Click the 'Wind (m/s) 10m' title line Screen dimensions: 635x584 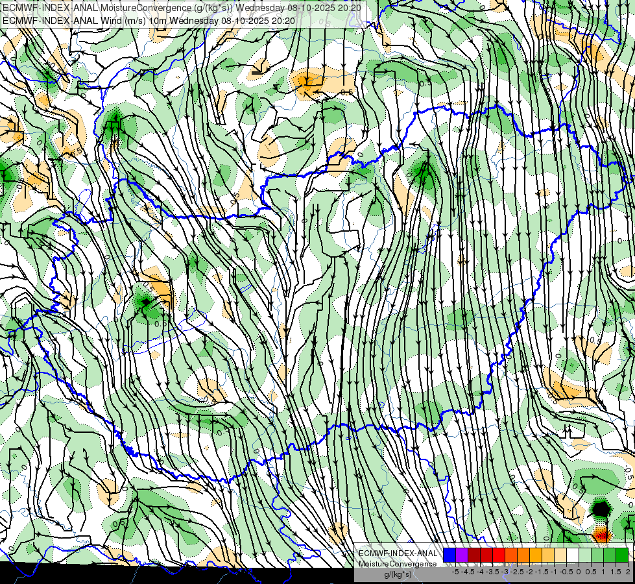(149, 21)
